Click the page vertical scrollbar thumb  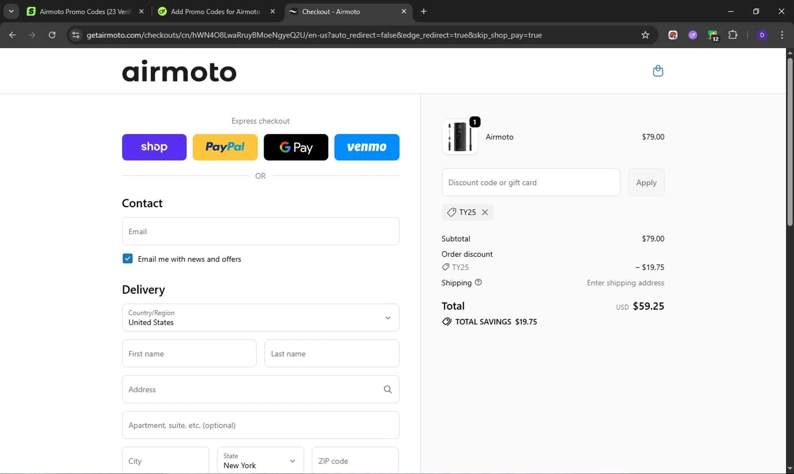790,142
